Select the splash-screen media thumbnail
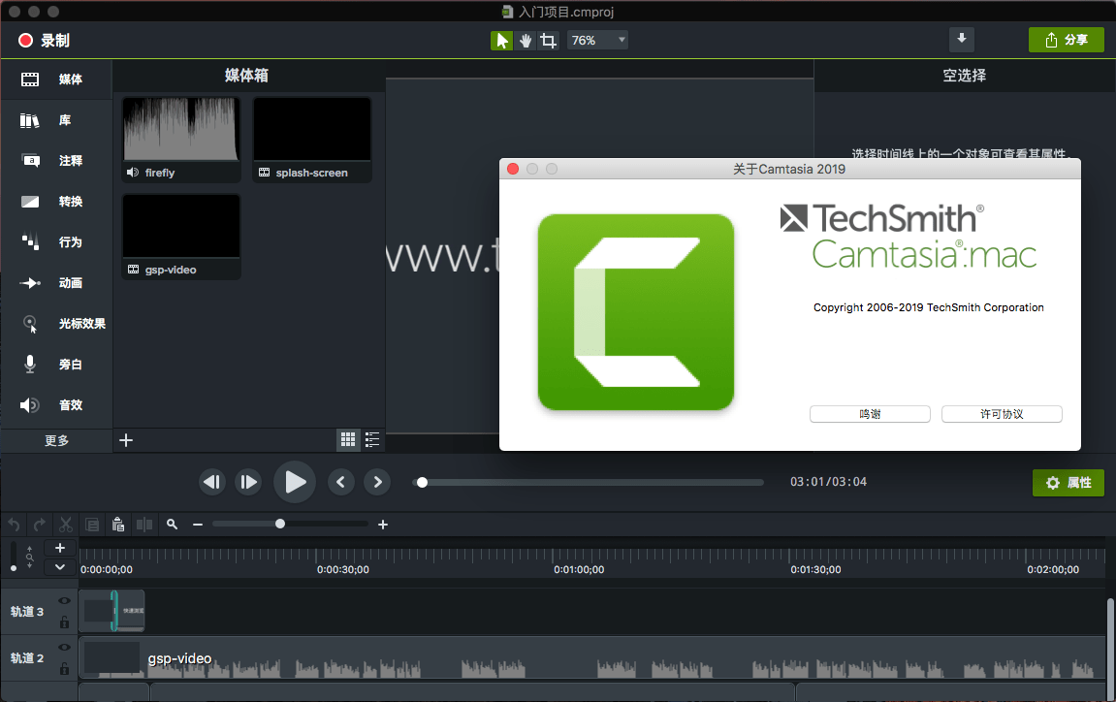Viewport: 1116px width, 702px height. 312,140
